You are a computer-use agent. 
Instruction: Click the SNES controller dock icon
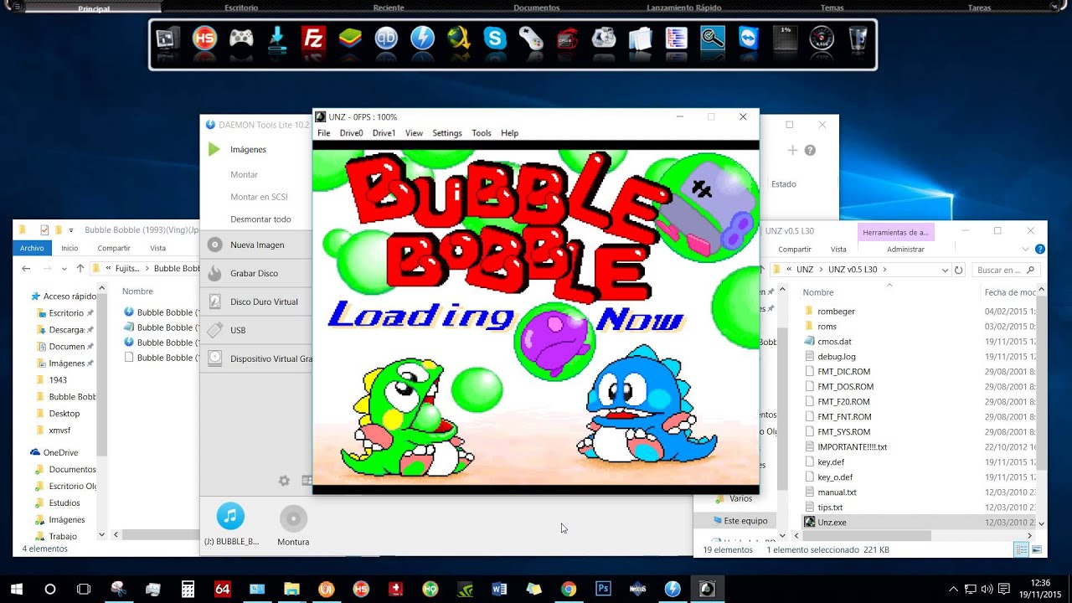531,39
